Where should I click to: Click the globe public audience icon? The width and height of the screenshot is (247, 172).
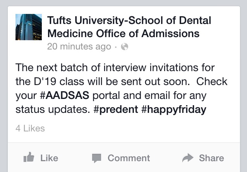click(x=124, y=47)
